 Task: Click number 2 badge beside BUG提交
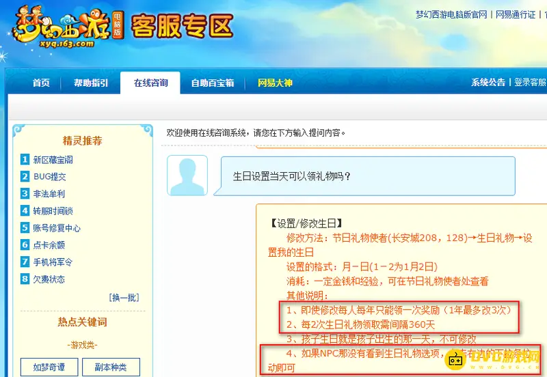click(25, 176)
